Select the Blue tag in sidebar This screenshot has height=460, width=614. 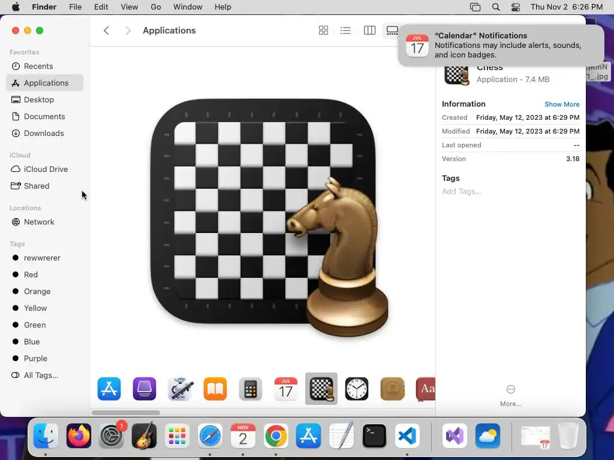pyautogui.click(x=44, y=342)
